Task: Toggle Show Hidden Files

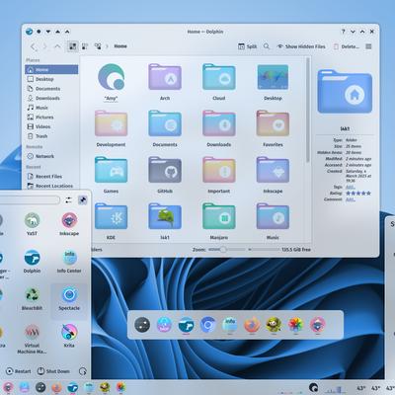Action: (x=301, y=46)
